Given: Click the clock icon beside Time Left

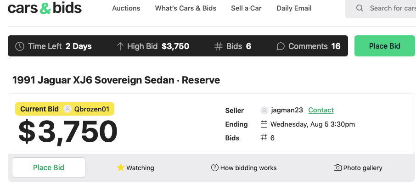Looking at the screenshot, I should point(20,46).
